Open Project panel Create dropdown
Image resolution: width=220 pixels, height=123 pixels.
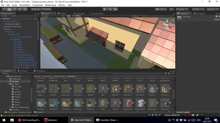[x=5, y=73]
